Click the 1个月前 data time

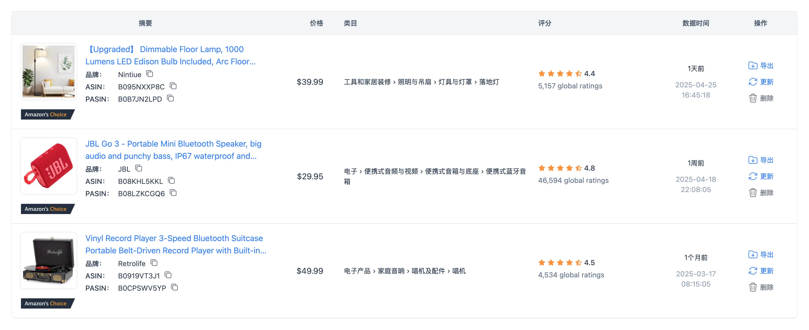[696, 257]
